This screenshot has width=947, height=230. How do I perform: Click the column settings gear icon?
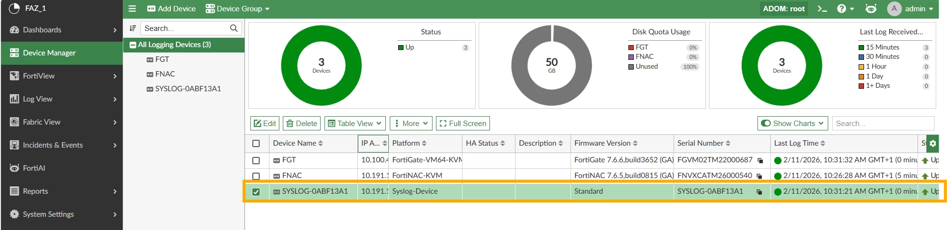(x=933, y=143)
